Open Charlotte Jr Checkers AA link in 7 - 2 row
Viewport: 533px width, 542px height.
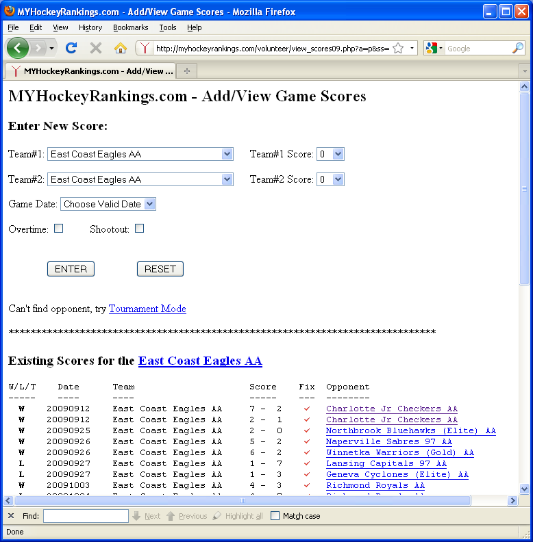(392, 409)
